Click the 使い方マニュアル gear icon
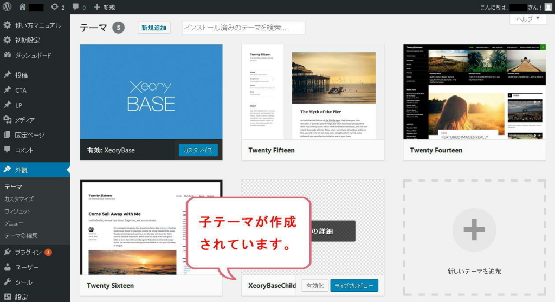This screenshot has height=302, width=555. pos(7,25)
